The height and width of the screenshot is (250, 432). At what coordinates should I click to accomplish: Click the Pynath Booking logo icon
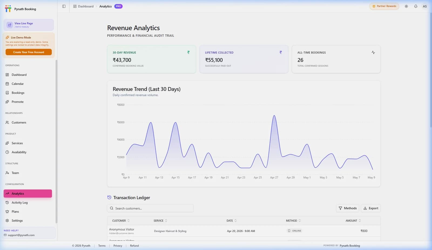click(x=8, y=9)
